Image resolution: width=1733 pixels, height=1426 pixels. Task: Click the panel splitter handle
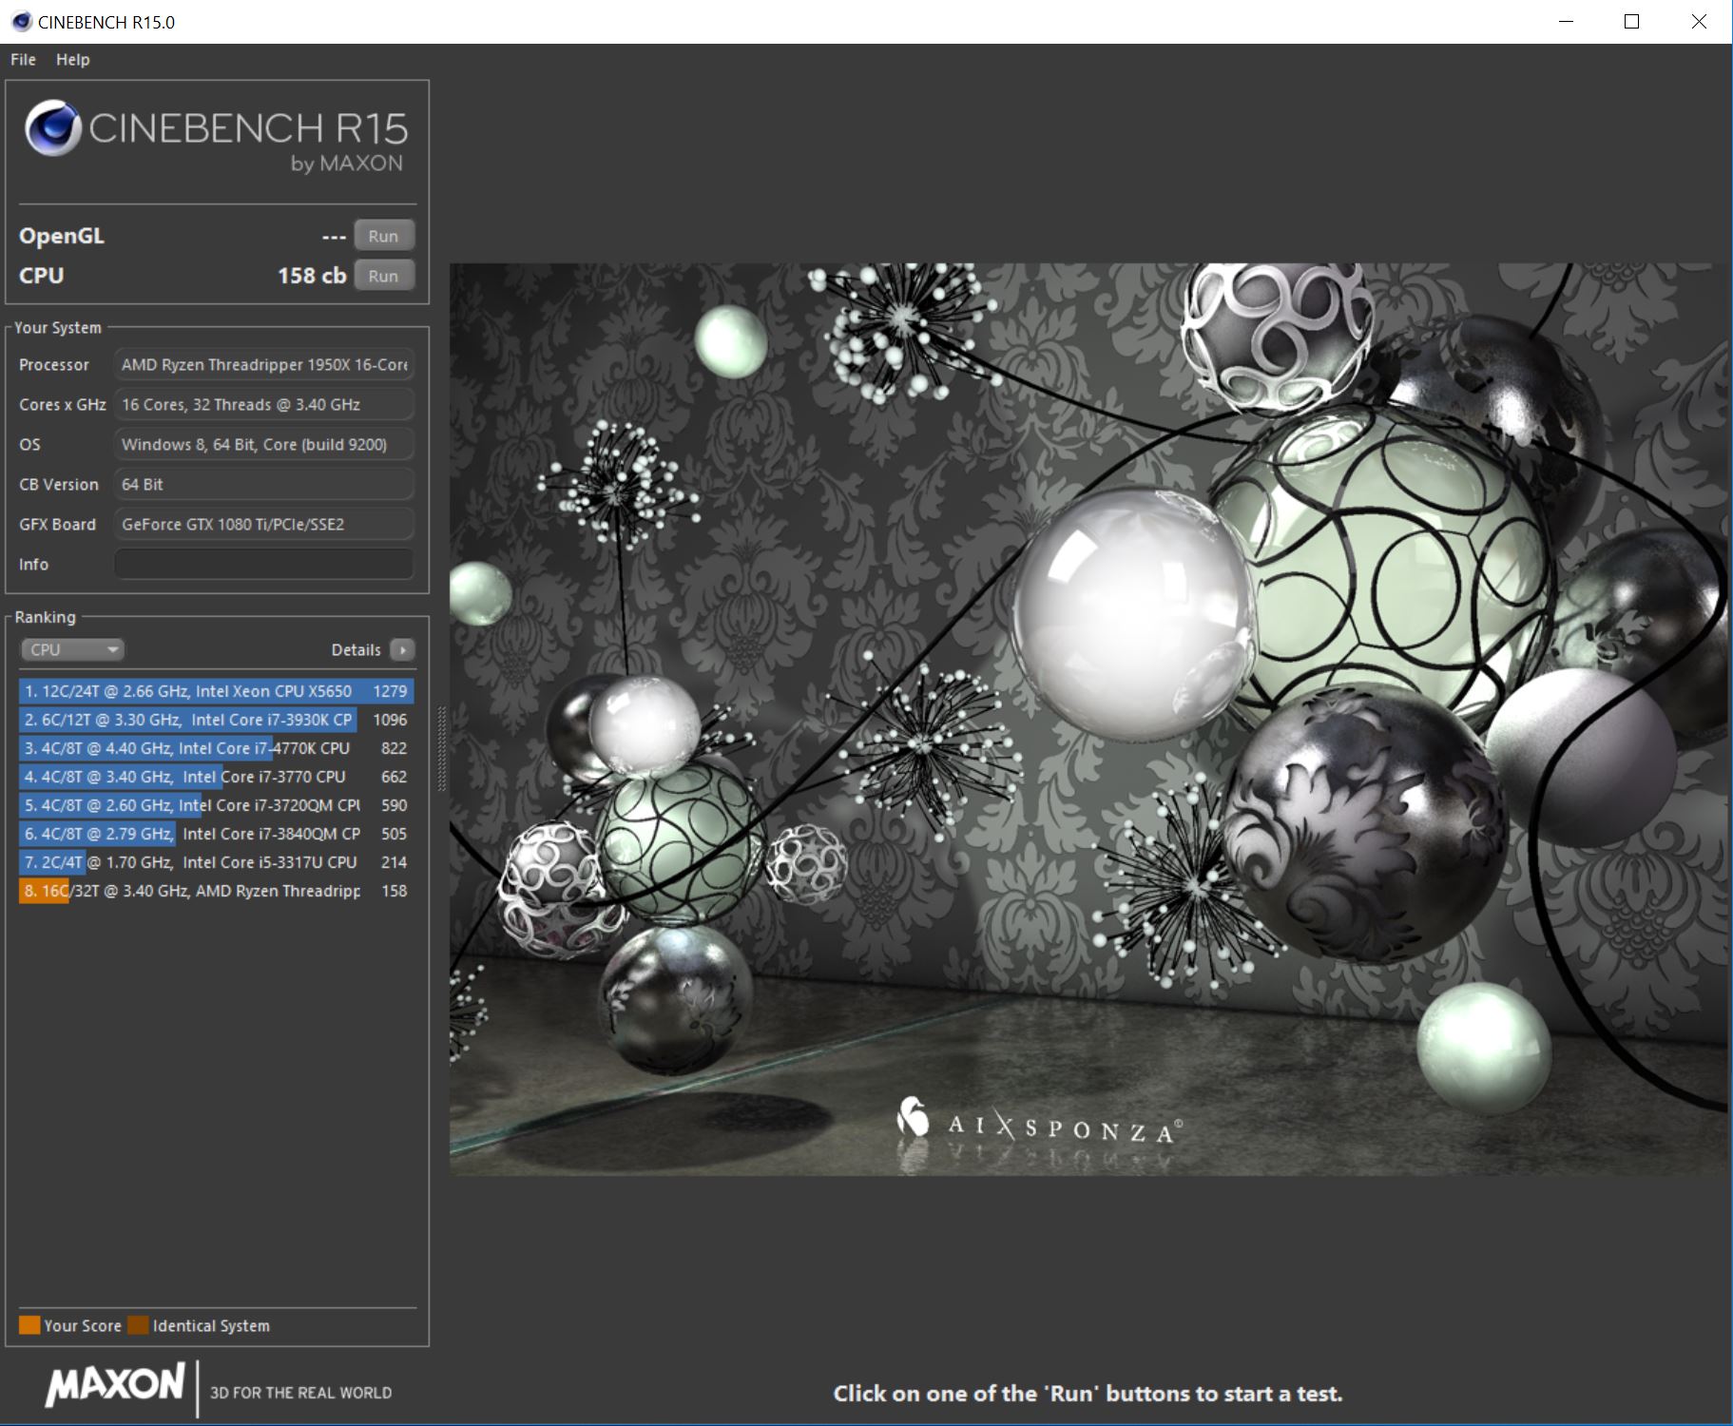[440, 749]
